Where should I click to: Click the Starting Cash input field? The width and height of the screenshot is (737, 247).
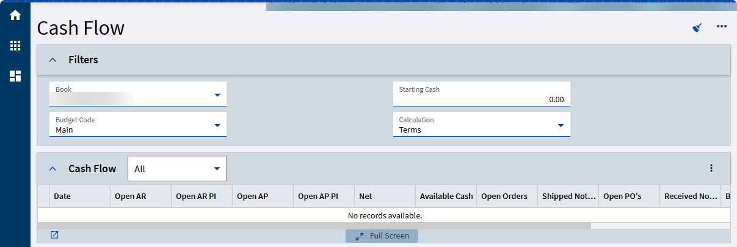click(482, 94)
